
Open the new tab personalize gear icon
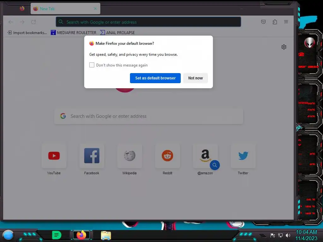[284, 47]
